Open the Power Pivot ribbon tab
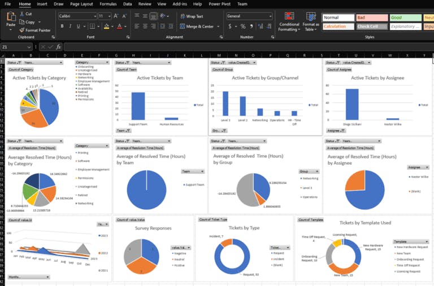The height and width of the screenshot is (286, 434). click(x=219, y=4)
